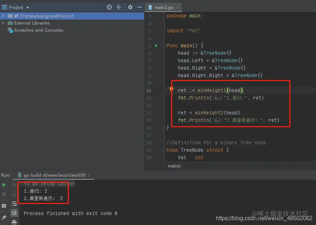Click the up stack trace arrow
This screenshot has width=316, height=225.
coord(14,185)
